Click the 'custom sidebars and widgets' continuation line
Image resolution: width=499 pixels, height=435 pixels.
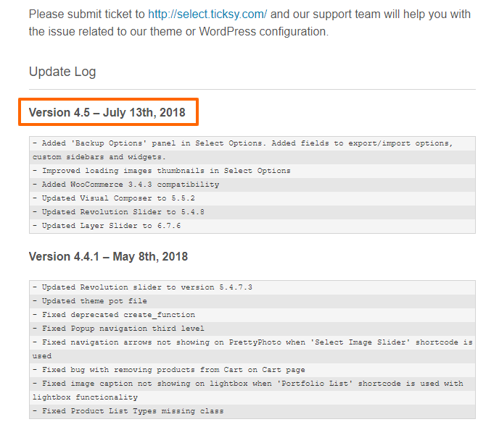click(x=252, y=157)
